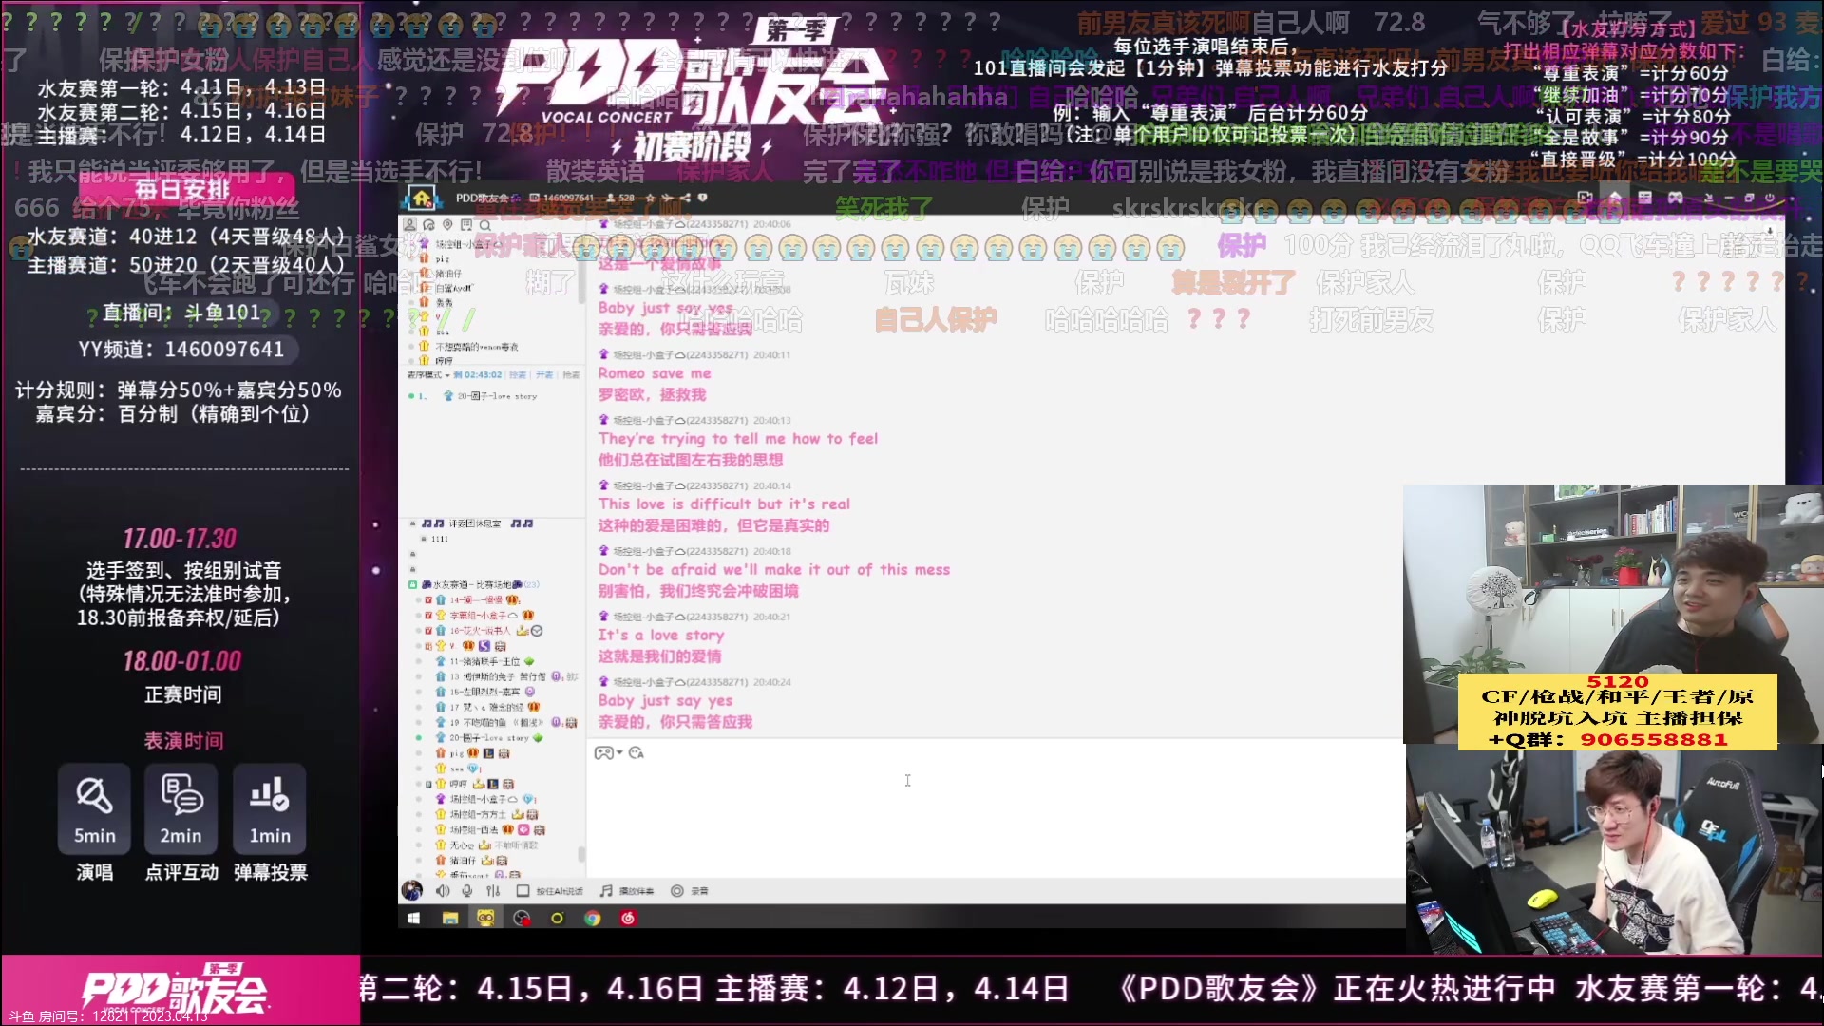
Task: Open the template panel icon in the title bar
Action: 1644,198
